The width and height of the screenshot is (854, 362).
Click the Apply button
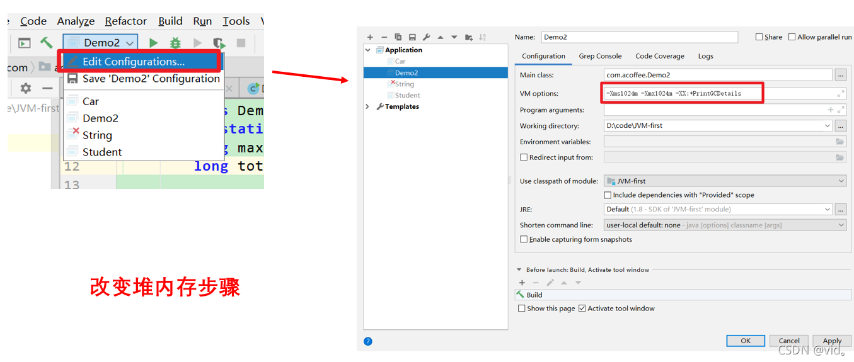[832, 341]
